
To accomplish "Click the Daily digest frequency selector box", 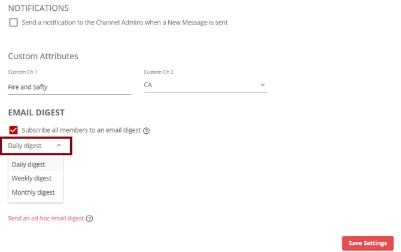I will click(x=36, y=146).
